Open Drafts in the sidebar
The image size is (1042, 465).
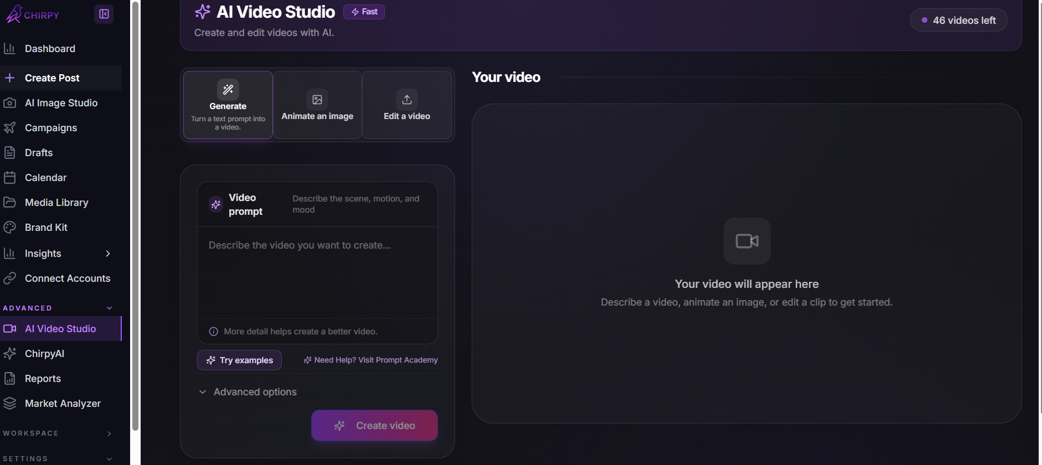61,152
